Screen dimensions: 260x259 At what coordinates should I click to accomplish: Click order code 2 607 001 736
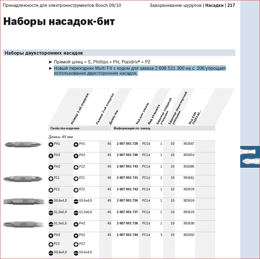click(x=127, y=200)
